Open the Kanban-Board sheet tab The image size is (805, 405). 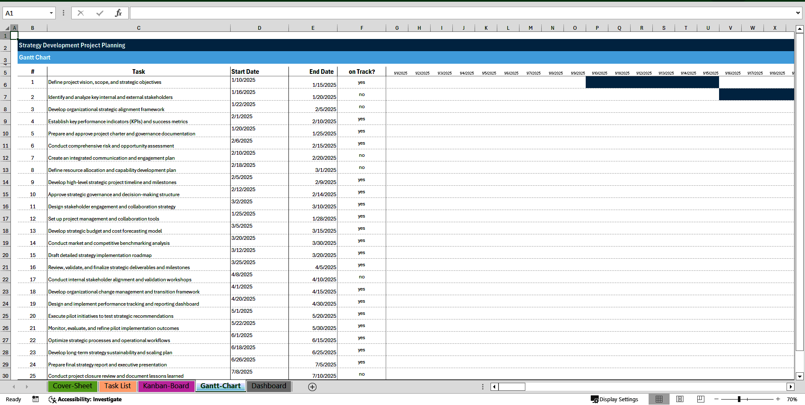pos(166,386)
